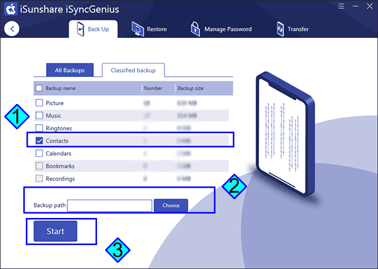
Task: Close the iSyncGenius window
Action: [370, 6]
